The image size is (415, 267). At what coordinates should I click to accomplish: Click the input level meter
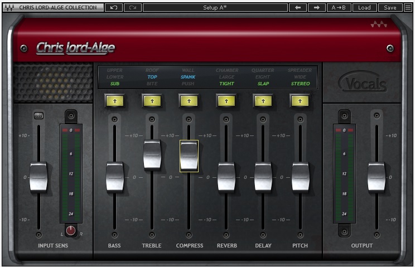coord(71,174)
